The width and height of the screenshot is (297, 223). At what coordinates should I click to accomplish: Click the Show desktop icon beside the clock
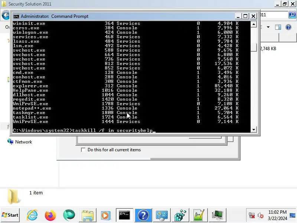293,216
